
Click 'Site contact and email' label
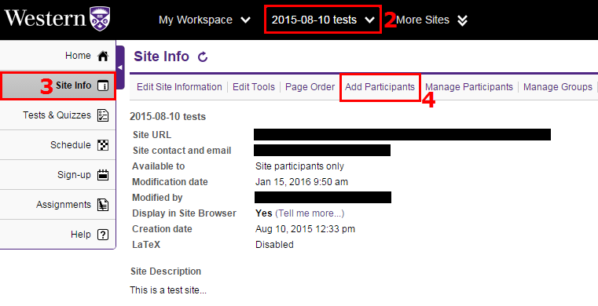[x=182, y=151]
